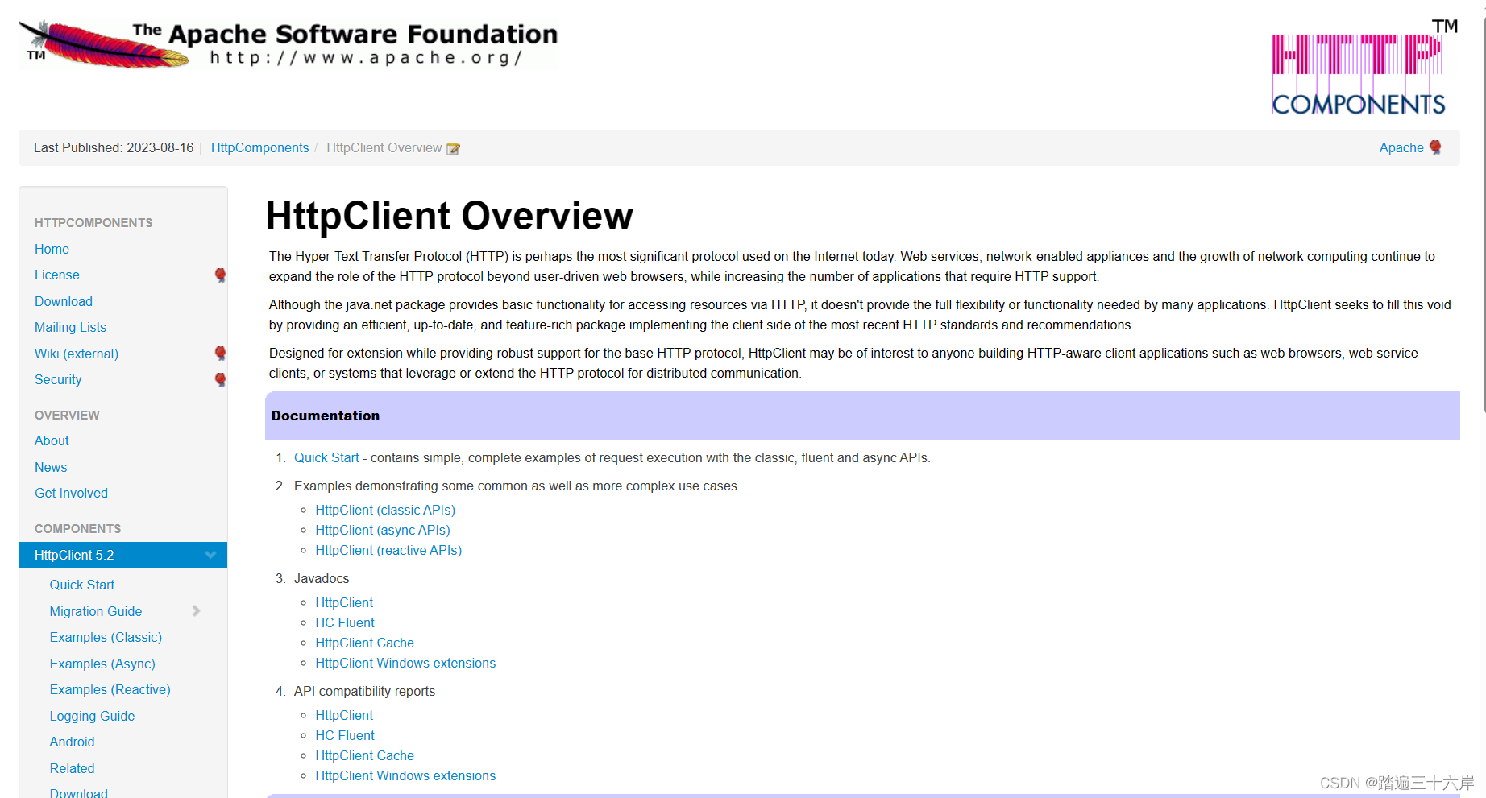Open HttpClient link under API compatibility reports

(x=344, y=716)
